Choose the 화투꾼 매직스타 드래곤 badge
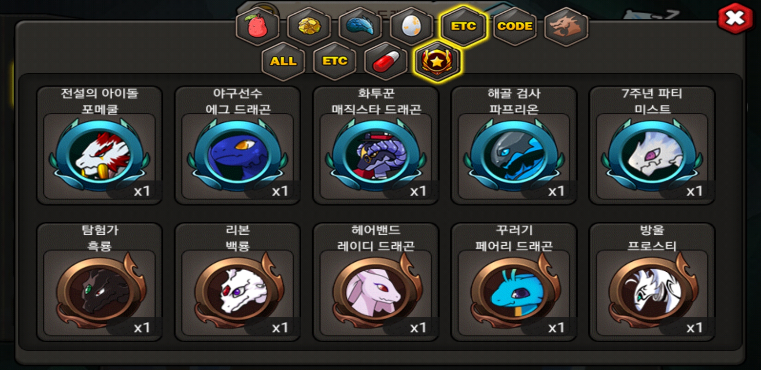This screenshot has height=370, width=761. pyautogui.click(x=376, y=146)
